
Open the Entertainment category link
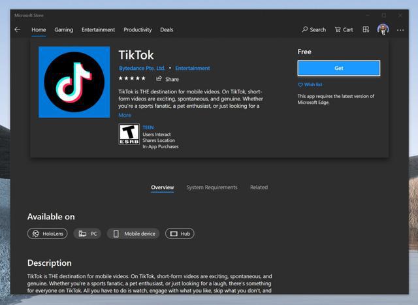(193, 69)
